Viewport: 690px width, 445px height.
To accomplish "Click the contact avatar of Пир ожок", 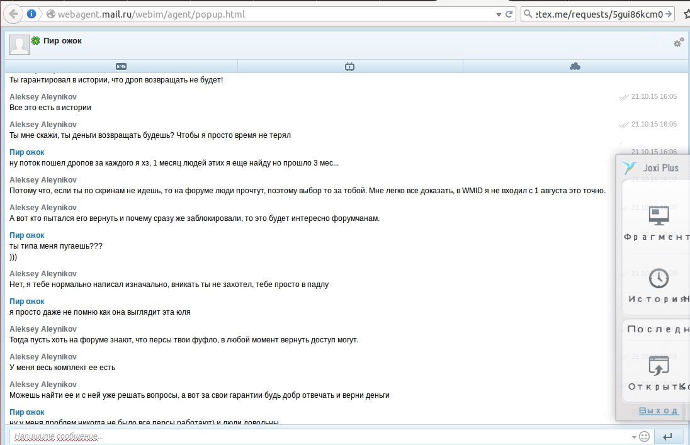I will 20,45.
